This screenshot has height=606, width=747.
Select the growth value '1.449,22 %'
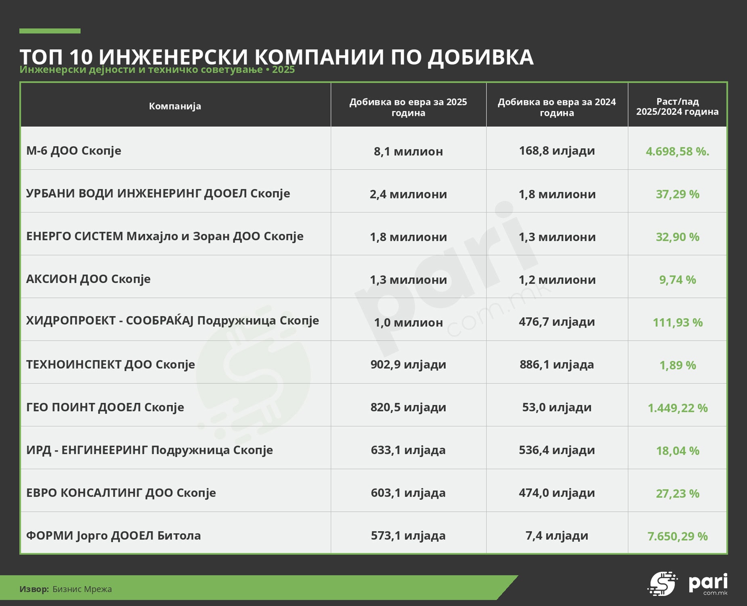(x=678, y=408)
